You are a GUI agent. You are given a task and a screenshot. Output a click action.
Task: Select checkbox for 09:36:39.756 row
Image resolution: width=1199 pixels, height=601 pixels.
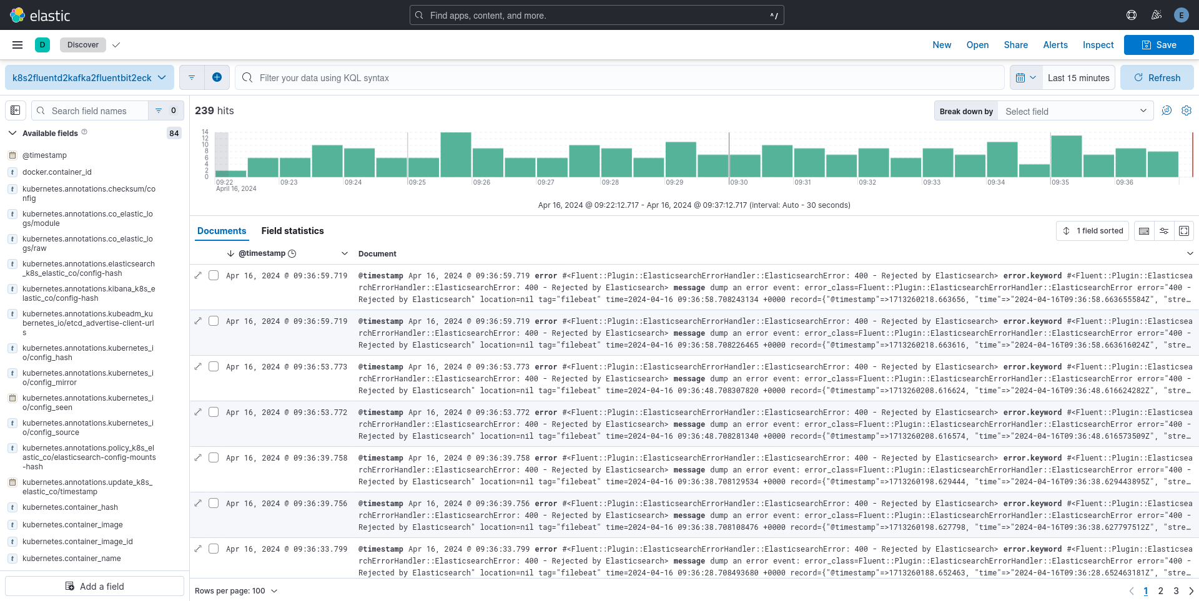pyautogui.click(x=214, y=503)
